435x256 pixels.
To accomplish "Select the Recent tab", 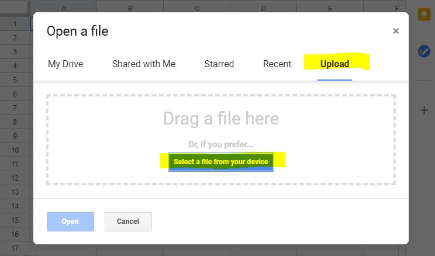I will click(277, 64).
